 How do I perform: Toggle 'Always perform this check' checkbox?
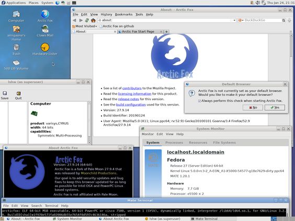199,101
